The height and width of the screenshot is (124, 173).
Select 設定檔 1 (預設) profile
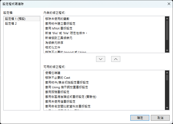[15, 19]
